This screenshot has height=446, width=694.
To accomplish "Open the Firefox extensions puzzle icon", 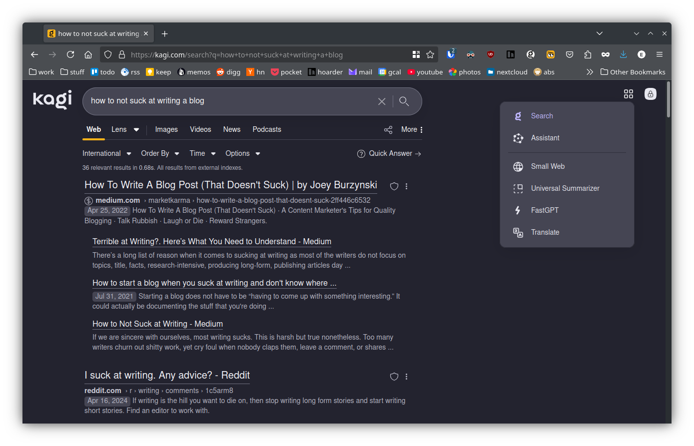I will tap(588, 54).
